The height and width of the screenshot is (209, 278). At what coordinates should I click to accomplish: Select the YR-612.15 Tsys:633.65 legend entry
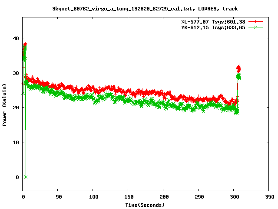(x=213, y=27)
